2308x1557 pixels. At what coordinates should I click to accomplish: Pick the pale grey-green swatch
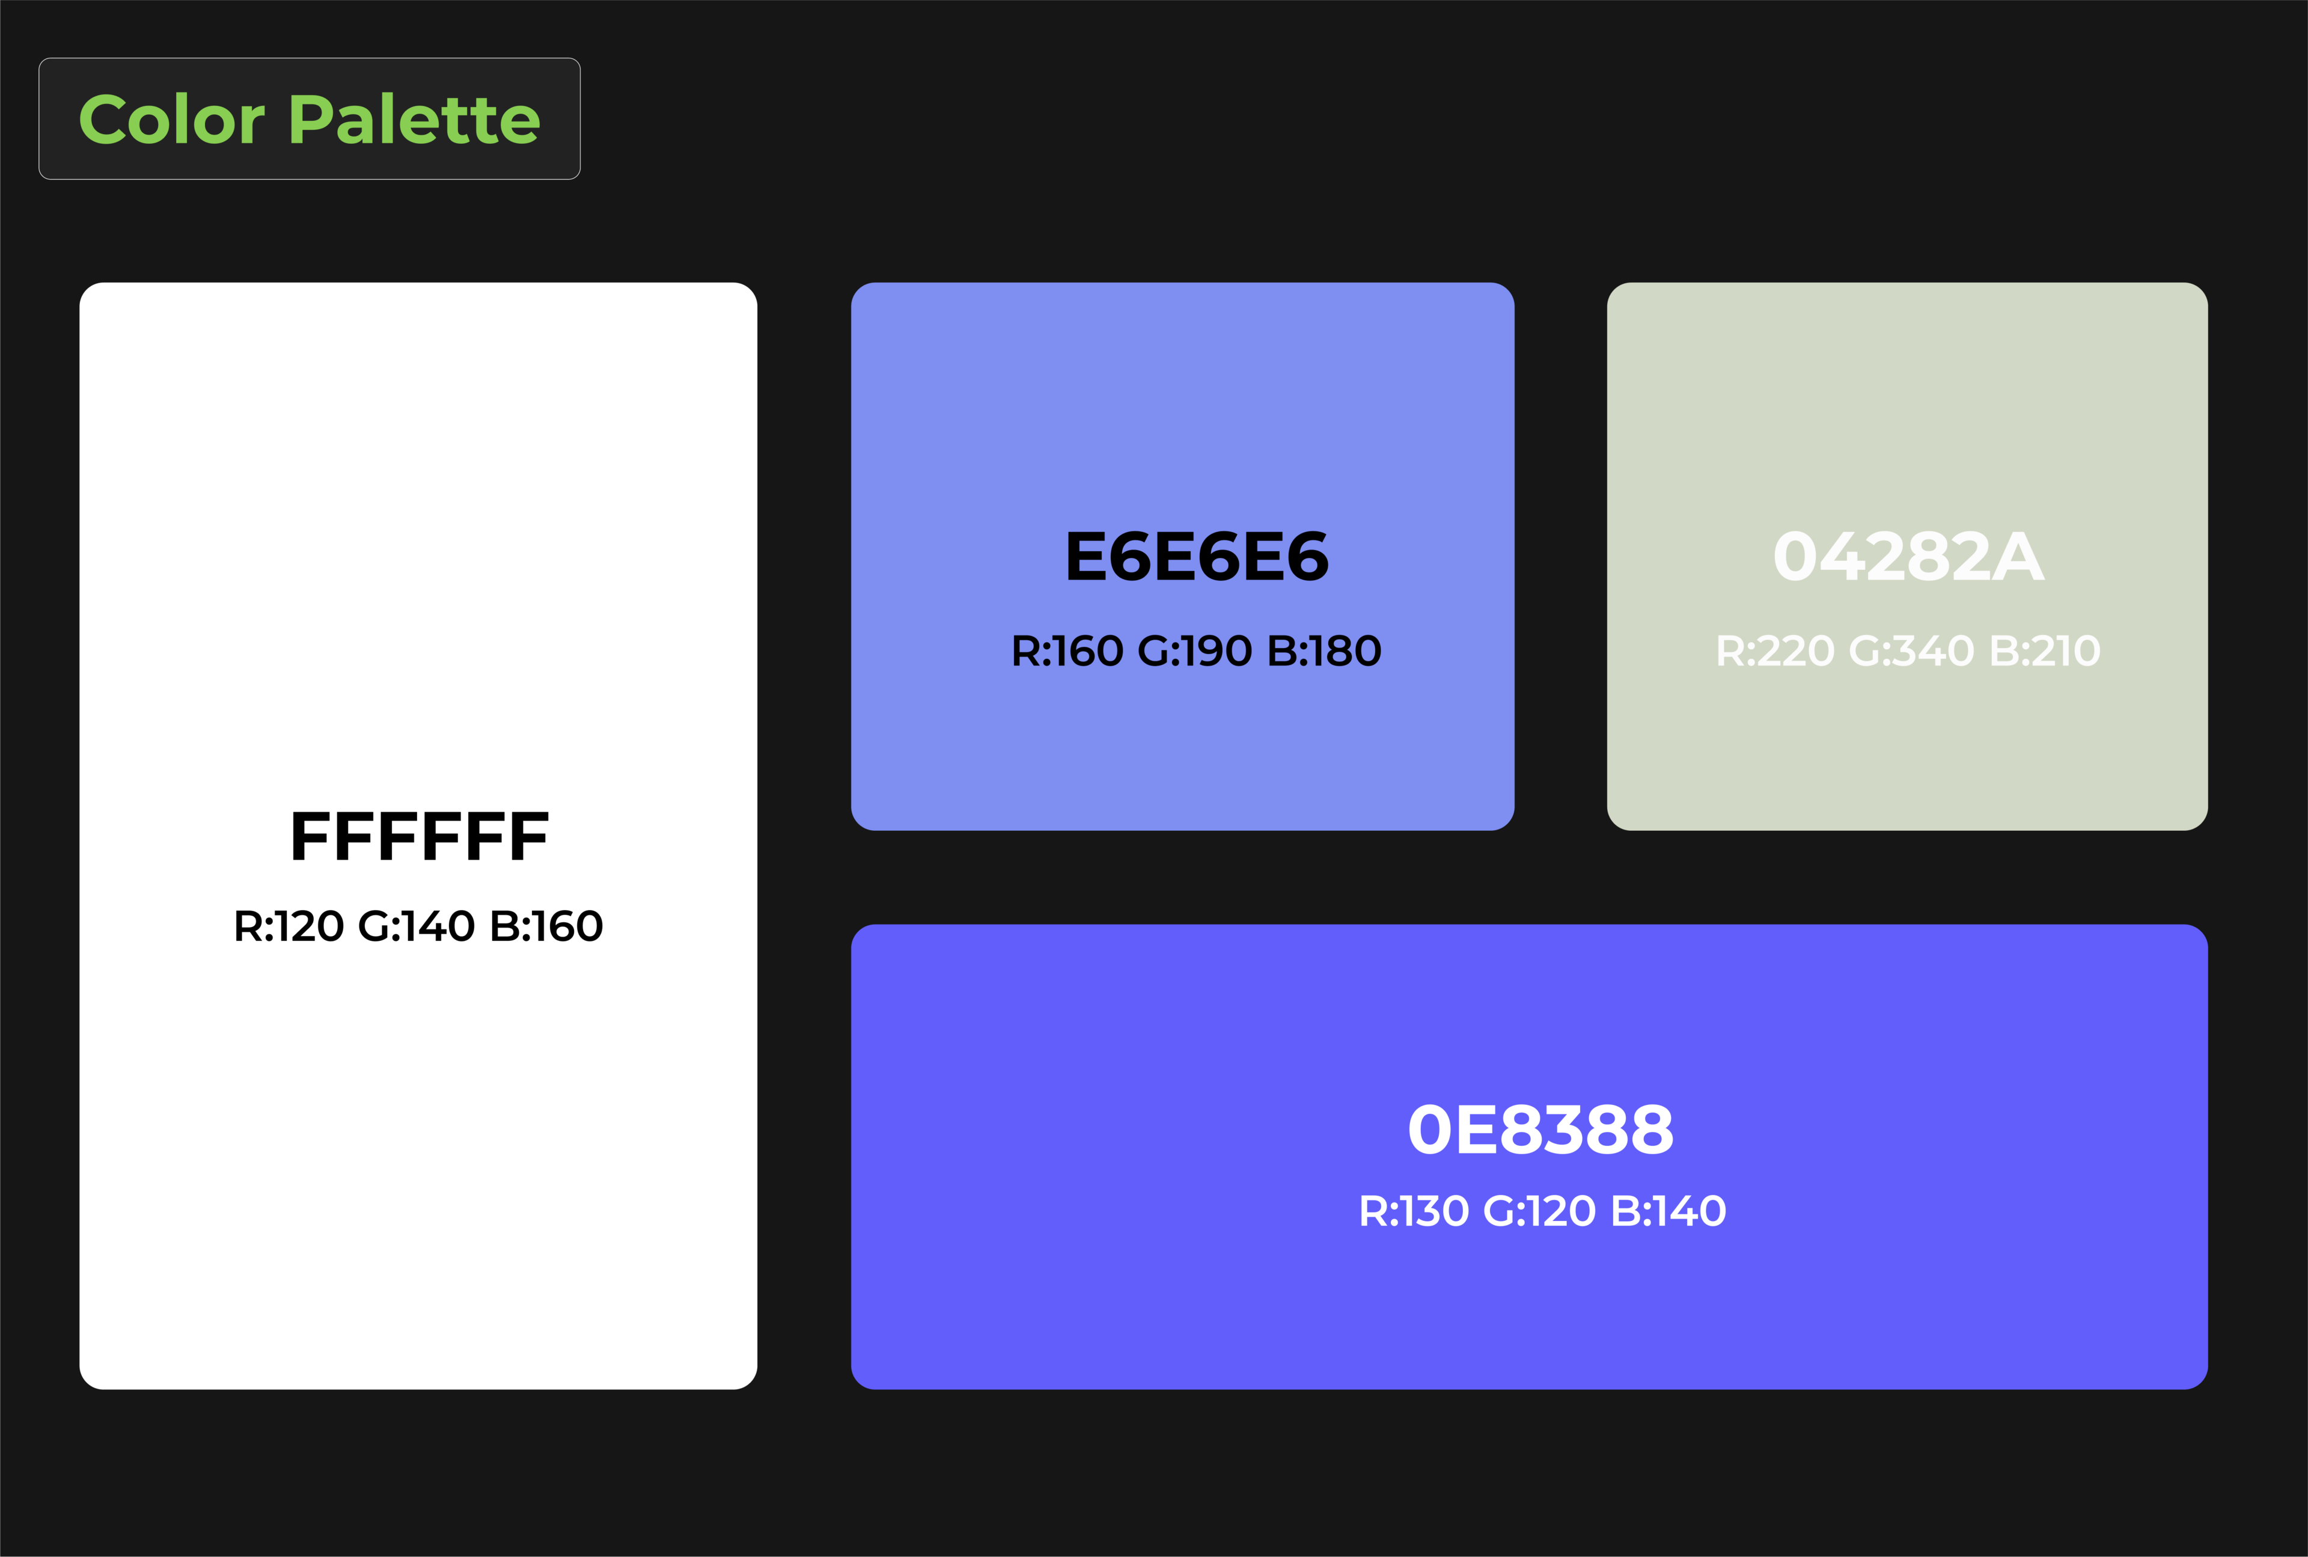1906,397
